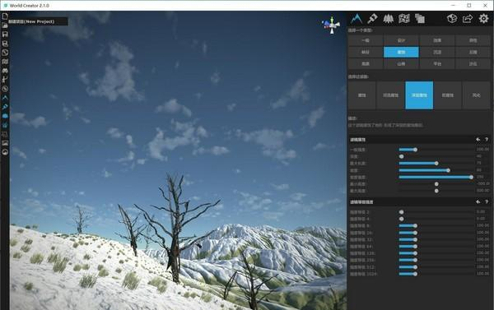Adjust the slider with value 250
This screenshot has height=310, width=494.
click(436, 177)
